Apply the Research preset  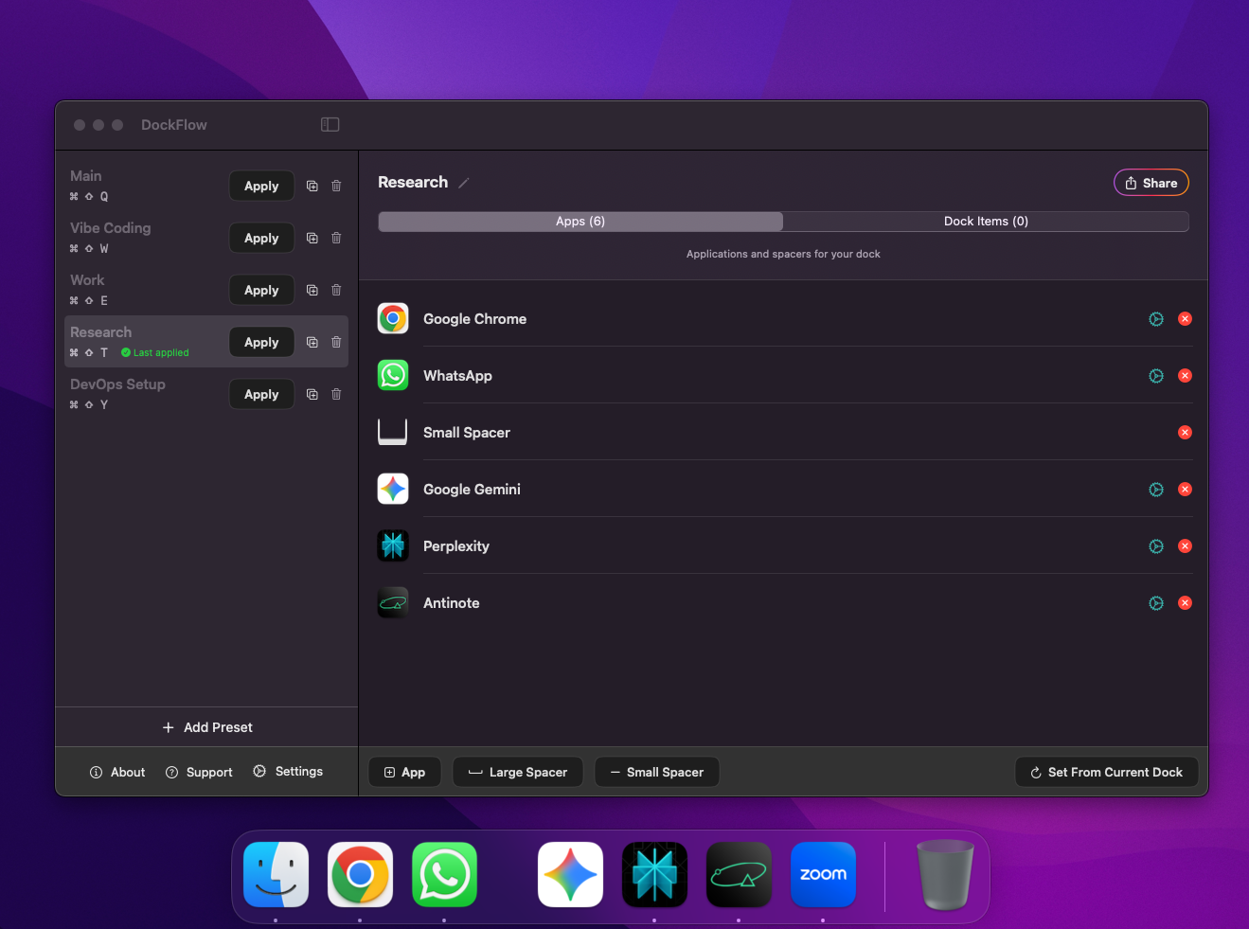[261, 342]
